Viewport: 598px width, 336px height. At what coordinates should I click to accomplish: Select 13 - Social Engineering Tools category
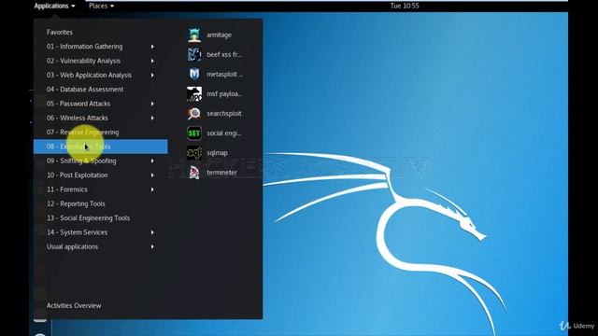coord(101,217)
